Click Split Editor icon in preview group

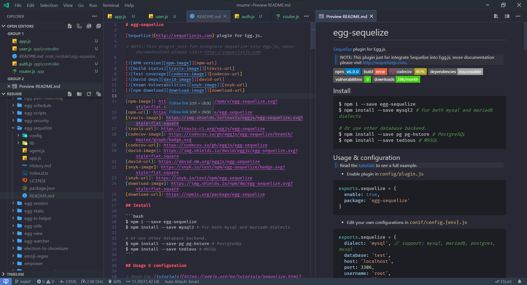[507, 16]
